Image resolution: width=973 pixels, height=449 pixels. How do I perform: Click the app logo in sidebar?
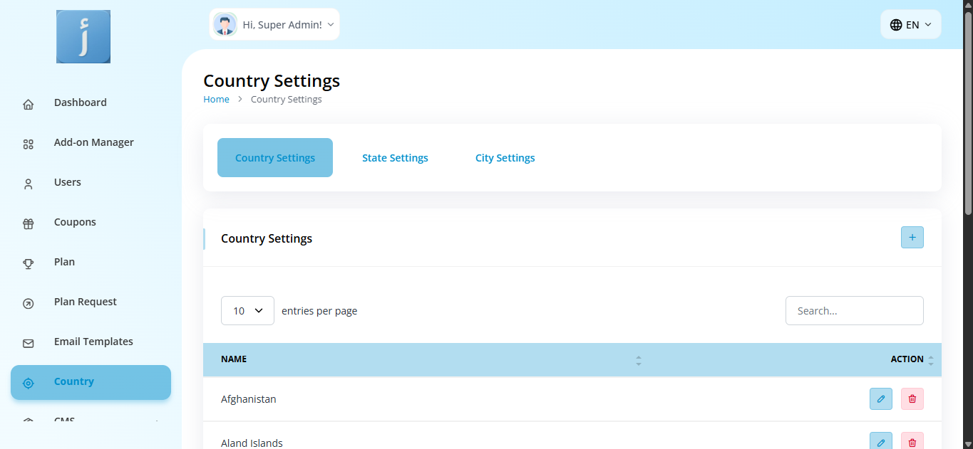click(x=83, y=37)
